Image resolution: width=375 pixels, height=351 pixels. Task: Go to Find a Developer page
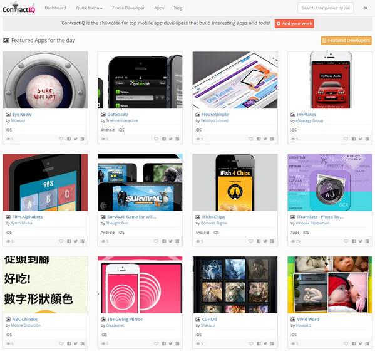tap(128, 8)
